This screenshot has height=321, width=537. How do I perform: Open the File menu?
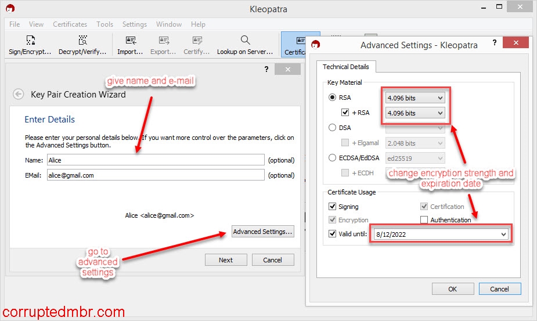pyautogui.click(x=15, y=24)
